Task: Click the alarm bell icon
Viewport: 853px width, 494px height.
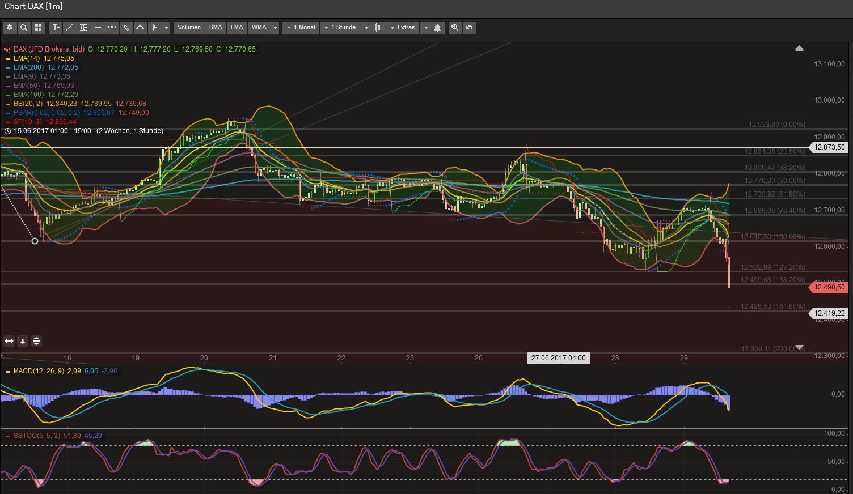Action: [x=436, y=27]
